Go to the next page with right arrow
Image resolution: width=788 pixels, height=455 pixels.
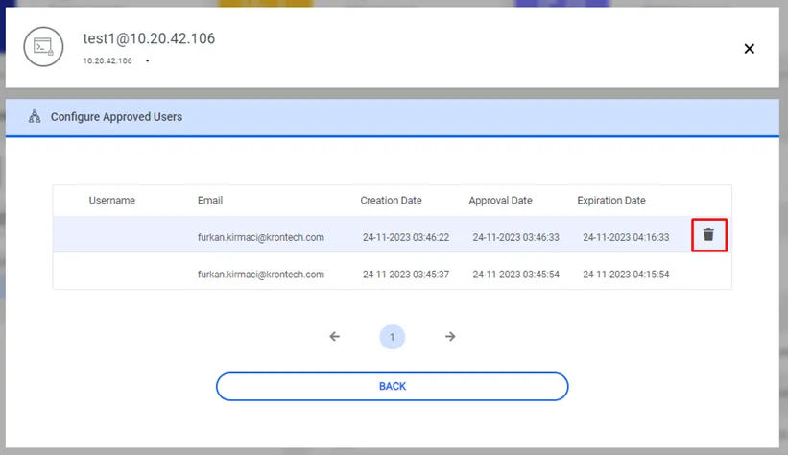click(x=450, y=336)
